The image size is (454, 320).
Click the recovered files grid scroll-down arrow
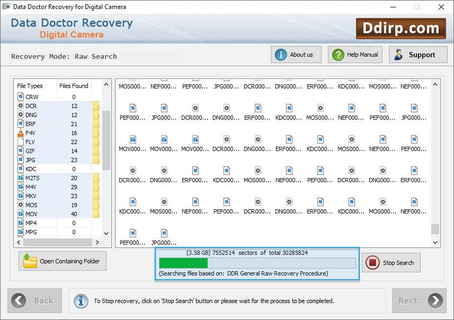[435, 243]
